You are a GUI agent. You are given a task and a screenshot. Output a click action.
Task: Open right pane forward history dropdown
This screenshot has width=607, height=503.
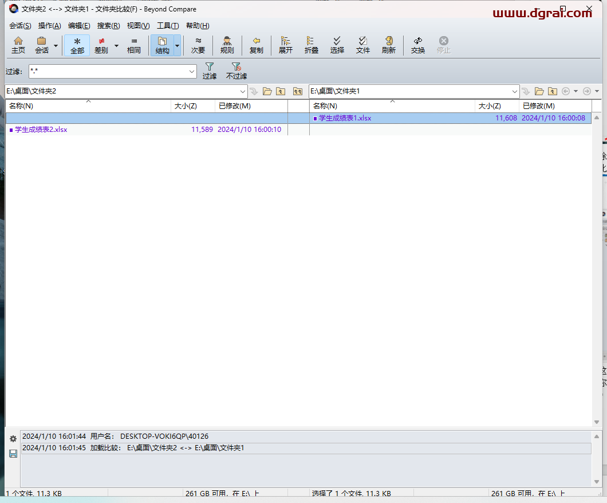597,92
